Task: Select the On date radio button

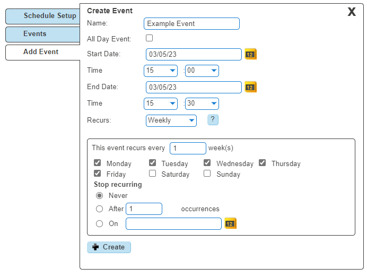Action: (x=100, y=223)
